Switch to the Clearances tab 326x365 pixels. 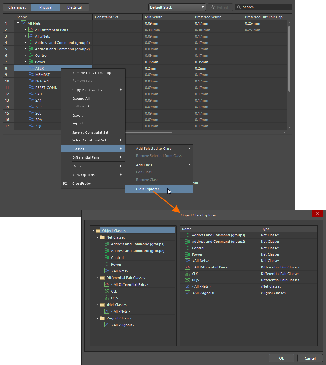coord(17,7)
